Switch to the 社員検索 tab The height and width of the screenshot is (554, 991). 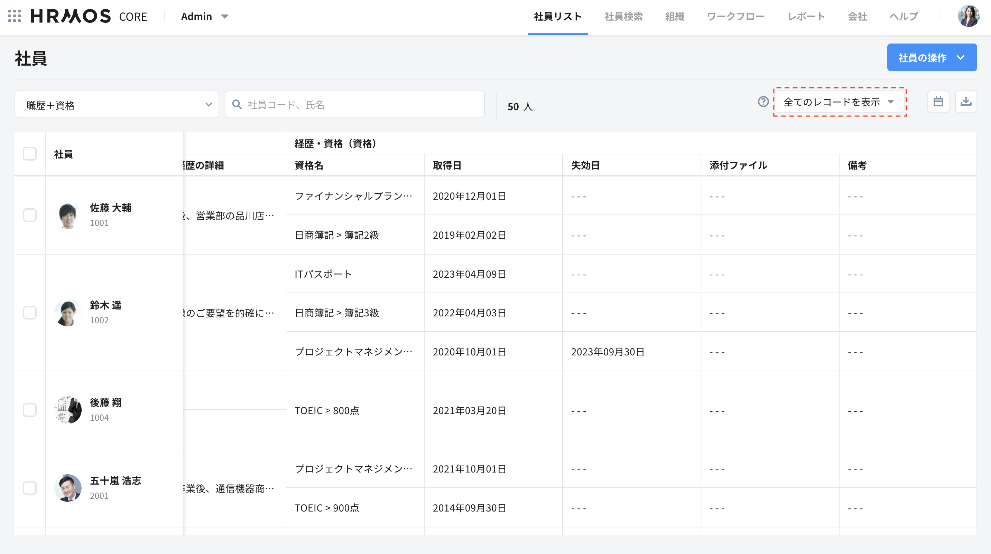(x=623, y=17)
